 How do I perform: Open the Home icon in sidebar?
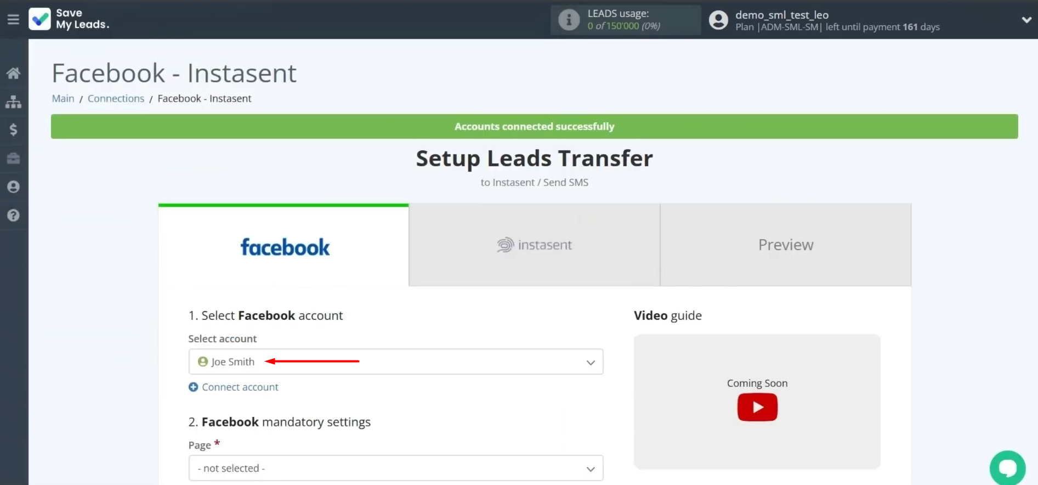[x=13, y=73]
